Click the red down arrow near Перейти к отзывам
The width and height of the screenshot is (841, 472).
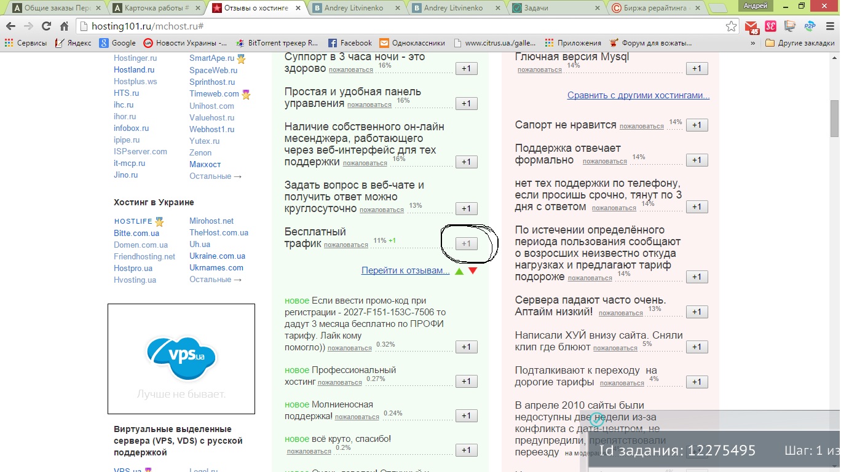click(472, 271)
